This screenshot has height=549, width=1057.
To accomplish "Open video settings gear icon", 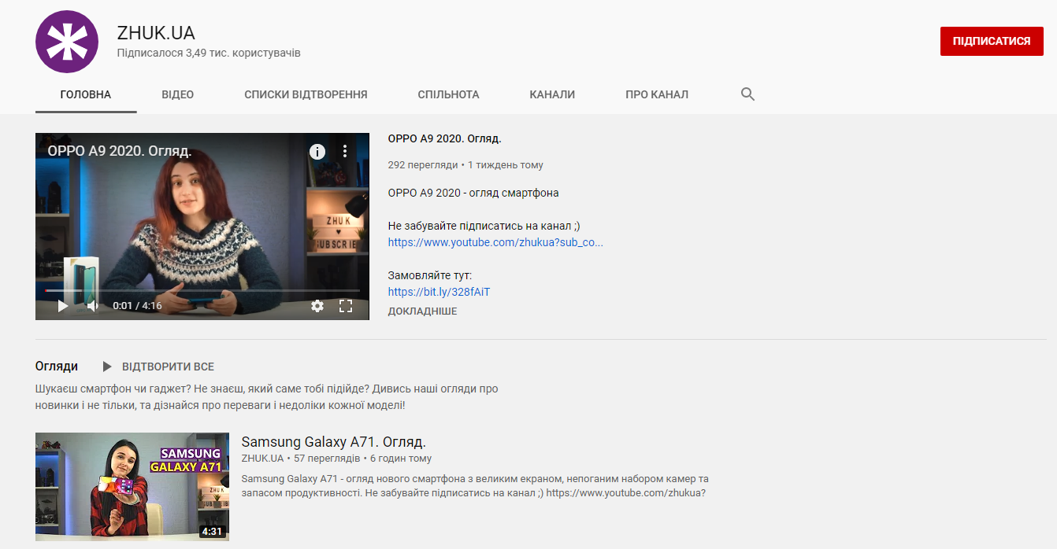I will (317, 306).
